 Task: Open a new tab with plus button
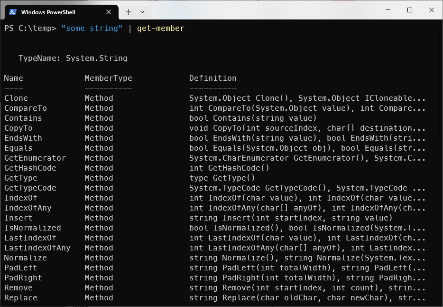(x=128, y=12)
